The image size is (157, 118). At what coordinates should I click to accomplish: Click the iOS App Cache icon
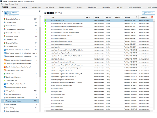[5, 91]
